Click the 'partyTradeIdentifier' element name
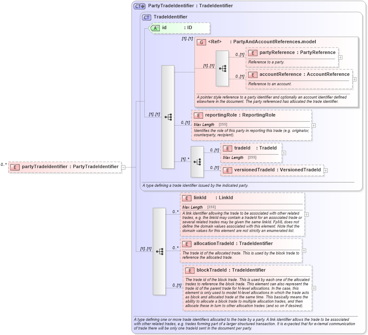368x335 pixels. pyautogui.click(x=45, y=167)
